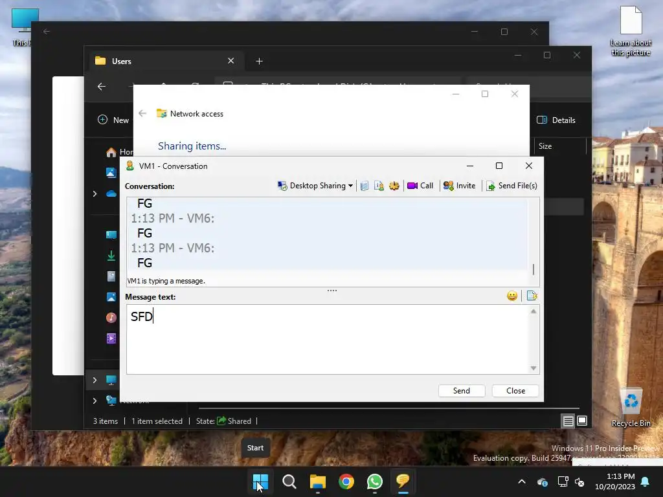This screenshot has width=663, height=497.
Task: Open Videos icon in File Explorer sidebar
Action: click(111, 338)
